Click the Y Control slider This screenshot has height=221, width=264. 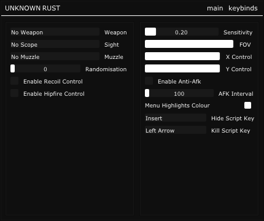click(182, 69)
